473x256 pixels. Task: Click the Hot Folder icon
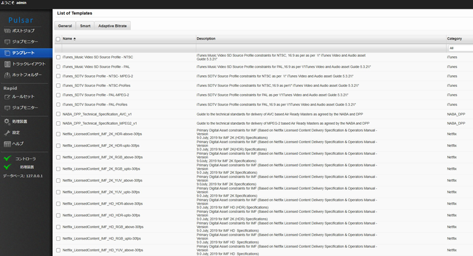point(7,74)
